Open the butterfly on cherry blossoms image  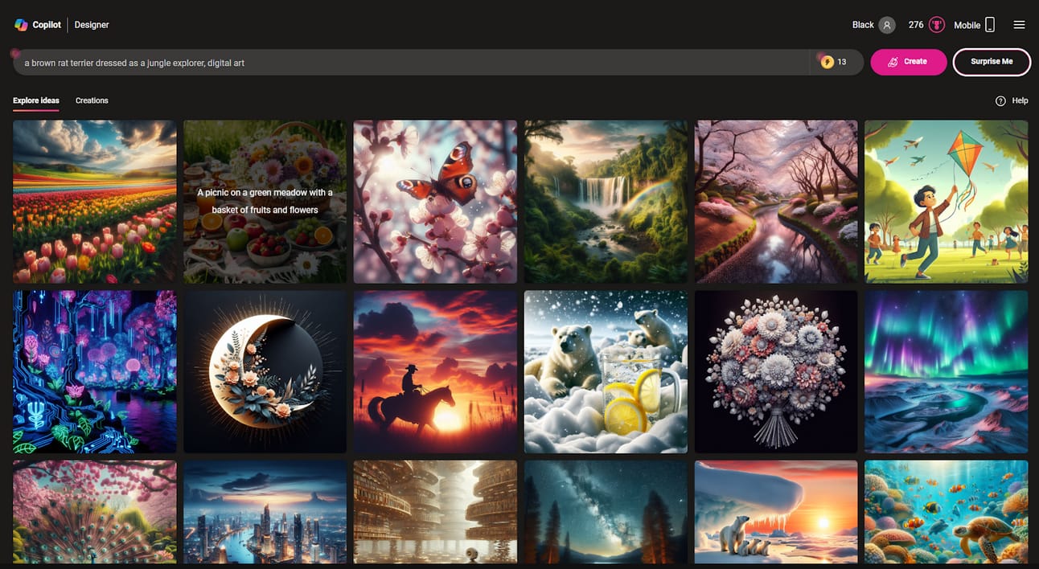coord(435,202)
